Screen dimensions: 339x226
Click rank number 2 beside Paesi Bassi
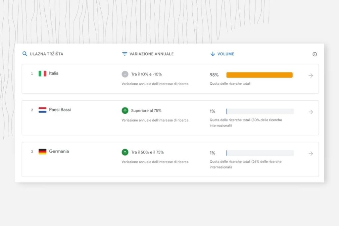(32, 110)
